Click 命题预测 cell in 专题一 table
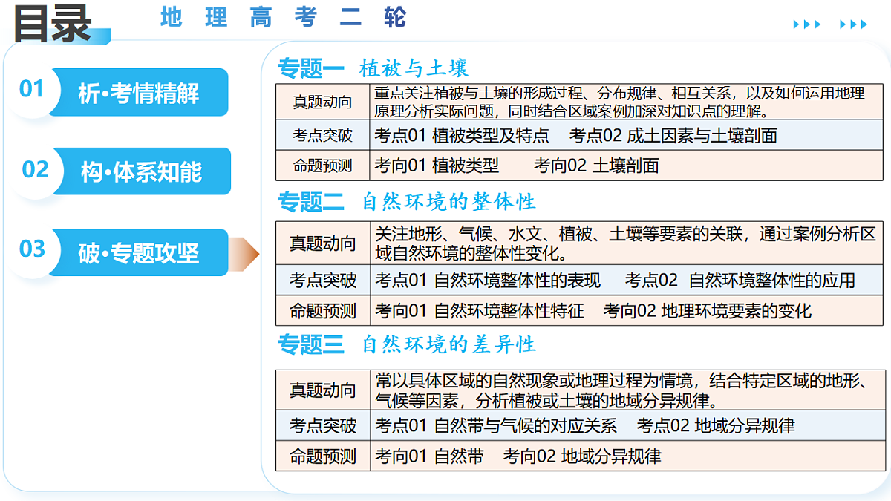 click(322, 166)
